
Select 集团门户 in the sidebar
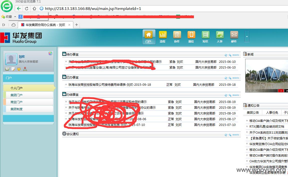tap(28, 95)
